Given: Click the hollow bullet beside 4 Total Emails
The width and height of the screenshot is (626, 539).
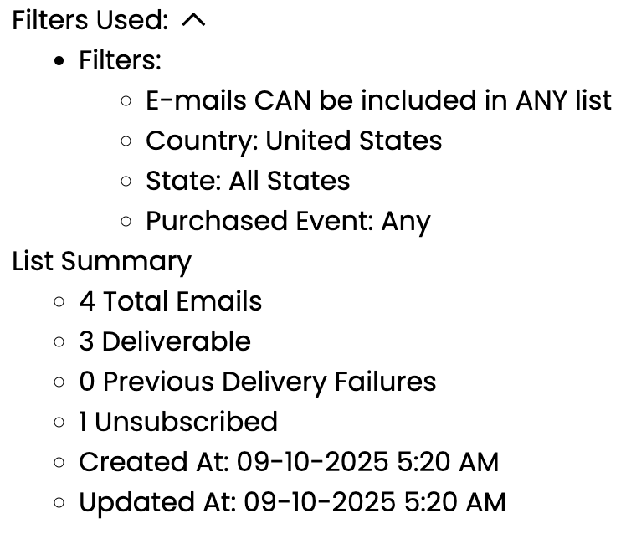Looking at the screenshot, I should (59, 302).
